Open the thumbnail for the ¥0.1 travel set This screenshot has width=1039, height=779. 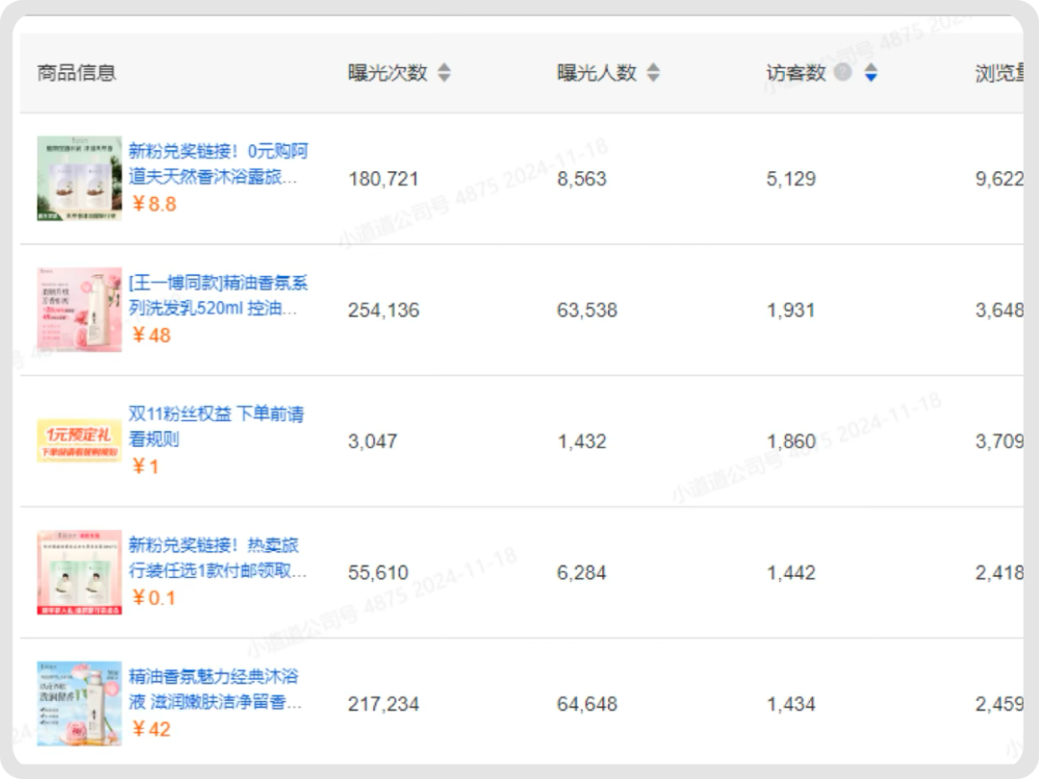click(80, 572)
